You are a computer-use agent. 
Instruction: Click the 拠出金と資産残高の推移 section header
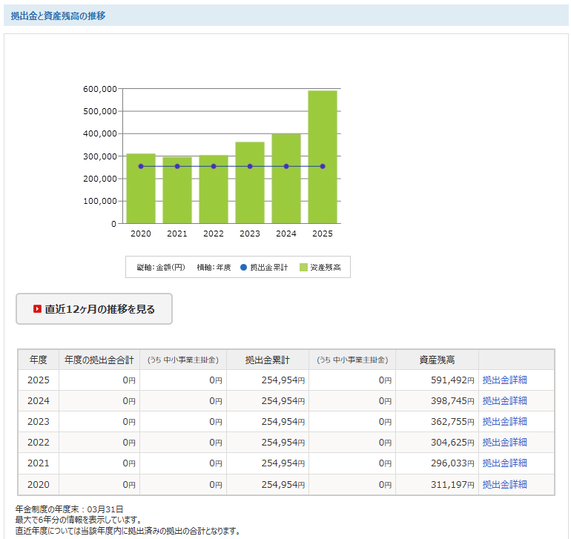pyautogui.click(x=58, y=16)
